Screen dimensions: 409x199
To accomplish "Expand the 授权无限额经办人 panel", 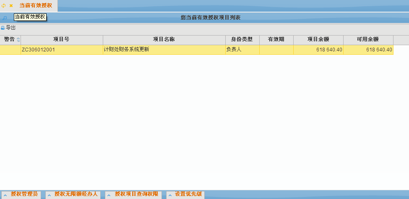I will [73, 194].
